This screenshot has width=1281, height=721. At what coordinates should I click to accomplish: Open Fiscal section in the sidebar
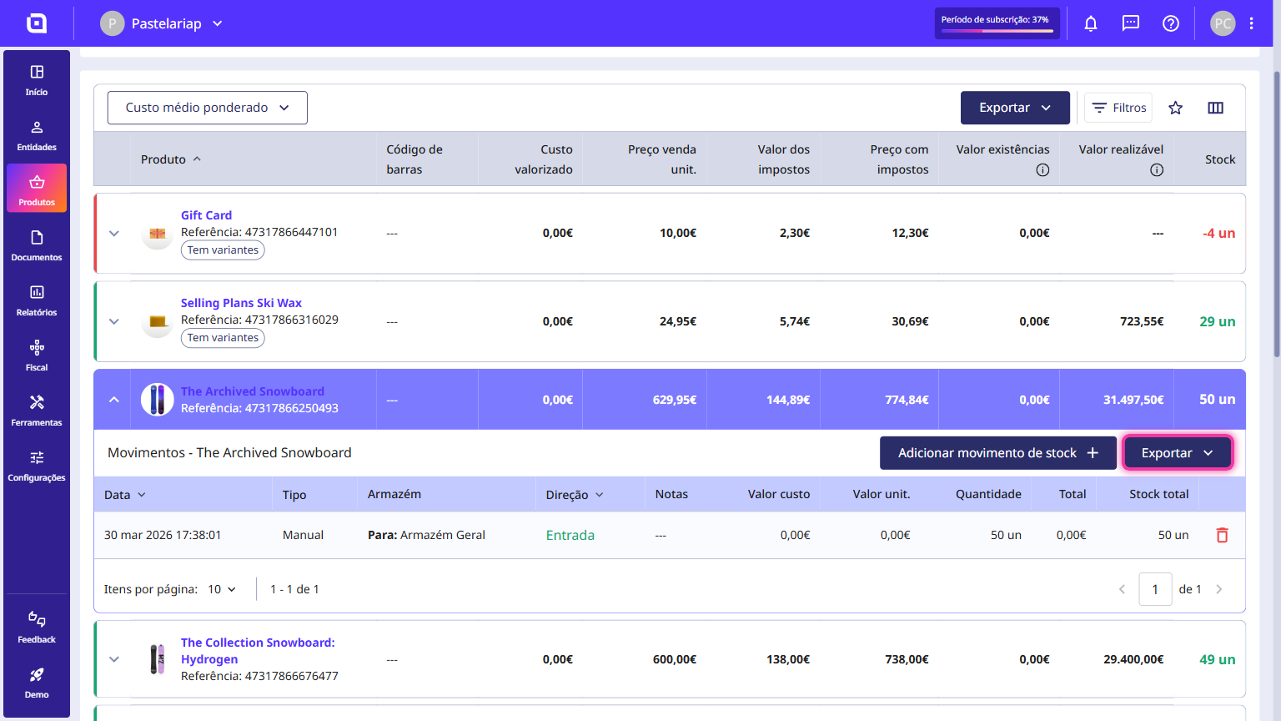tap(37, 356)
